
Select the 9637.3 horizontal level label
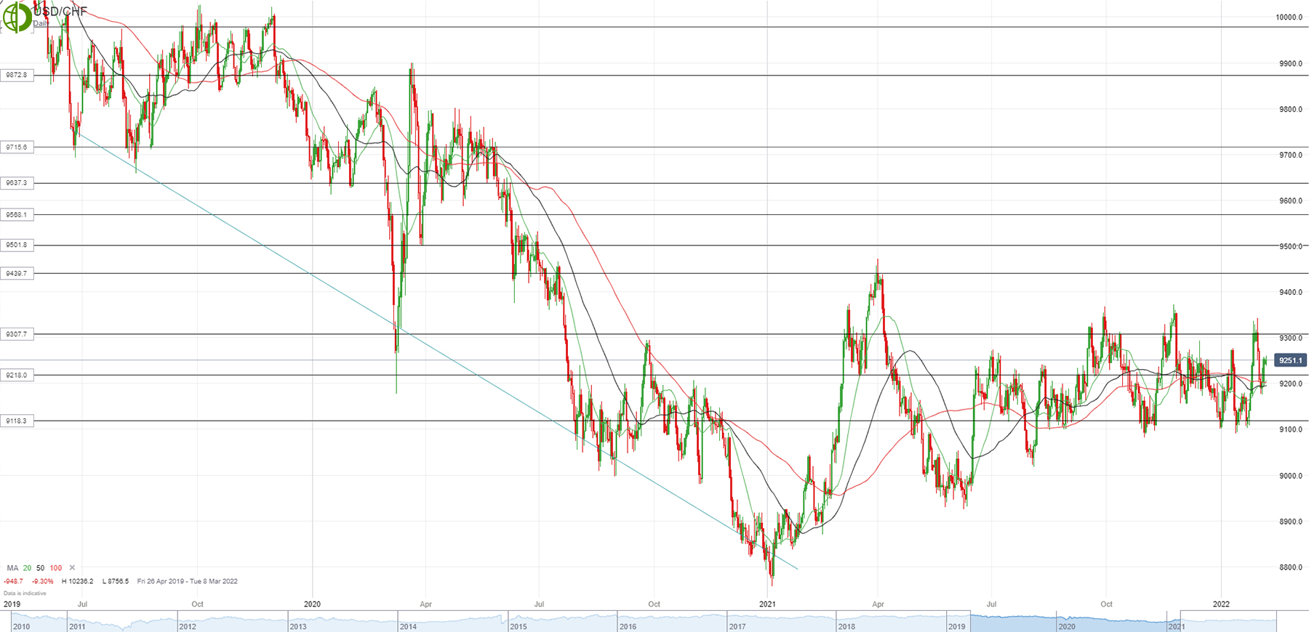point(17,183)
